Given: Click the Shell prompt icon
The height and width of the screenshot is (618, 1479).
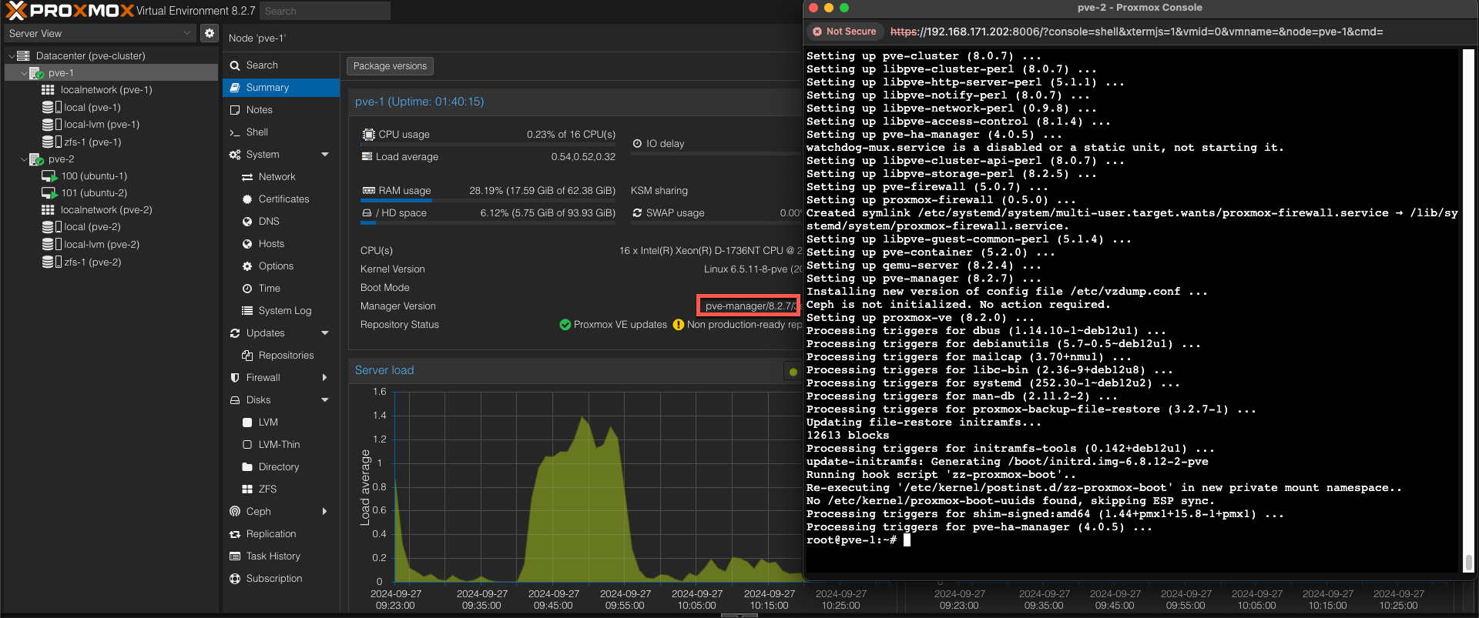Looking at the screenshot, I should (x=235, y=132).
